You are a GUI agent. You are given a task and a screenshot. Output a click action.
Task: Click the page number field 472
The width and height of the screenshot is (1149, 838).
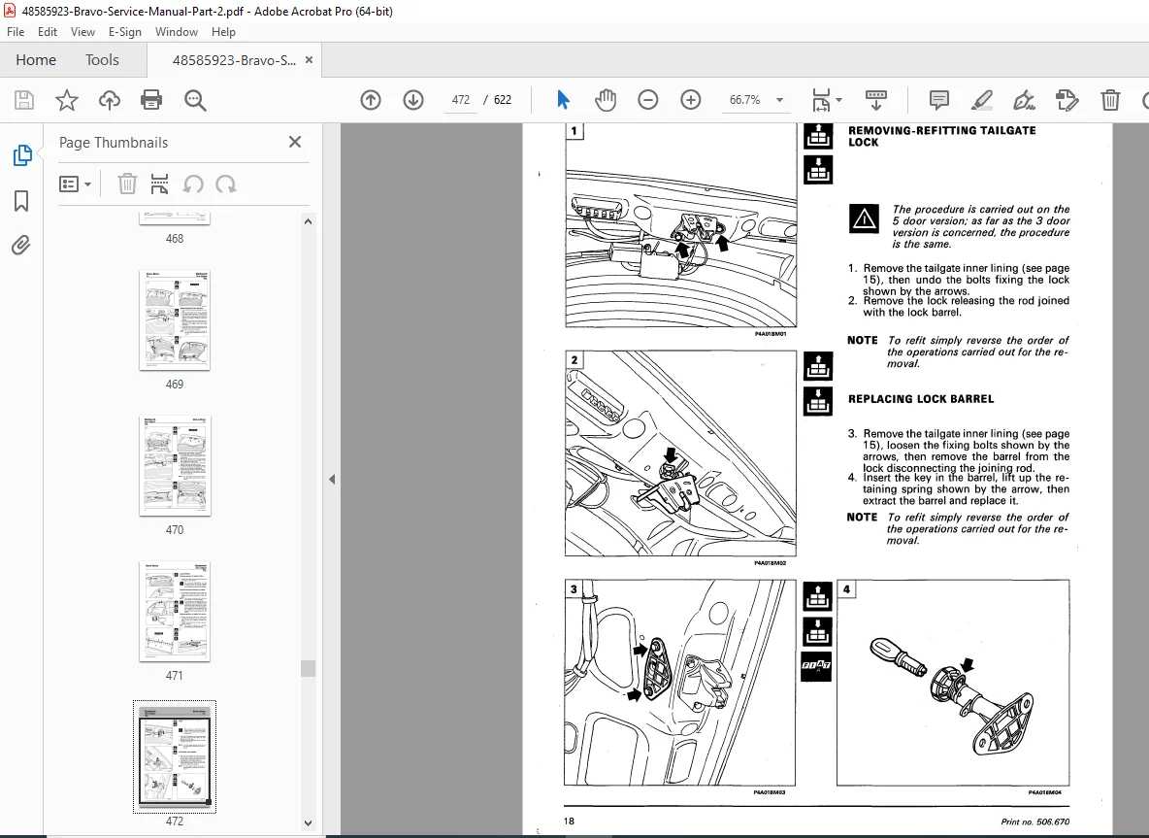(x=461, y=100)
